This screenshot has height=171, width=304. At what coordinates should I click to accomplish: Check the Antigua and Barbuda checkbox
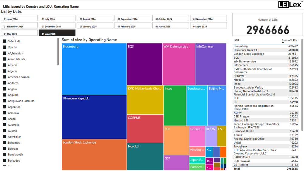(x=5, y=101)
